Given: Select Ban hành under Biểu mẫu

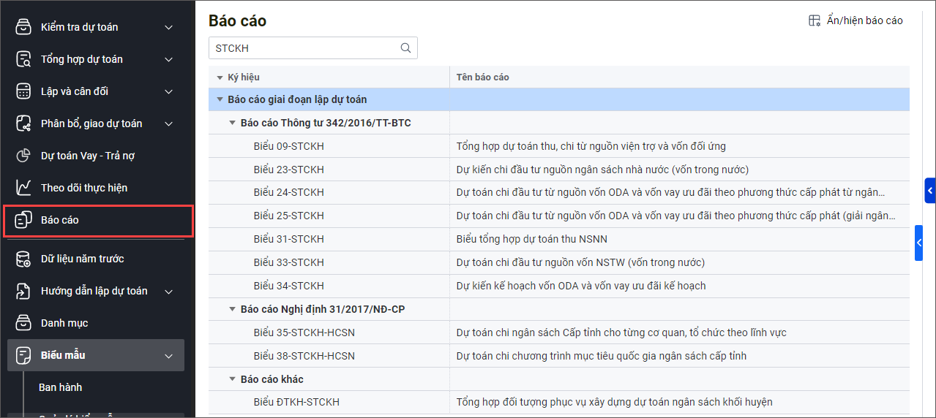Looking at the screenshot, I should point(60,387).
